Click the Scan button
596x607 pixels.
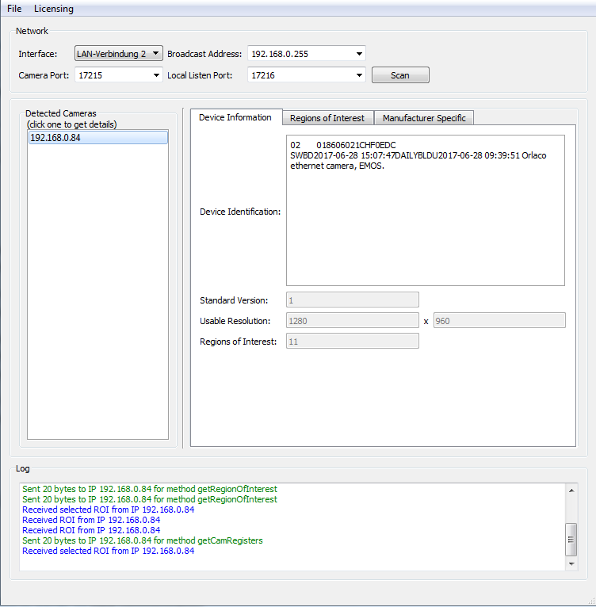(x=400, y=75)
